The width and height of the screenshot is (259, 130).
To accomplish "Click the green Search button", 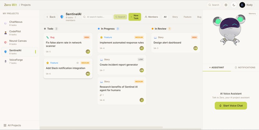I will pos(120,17).
